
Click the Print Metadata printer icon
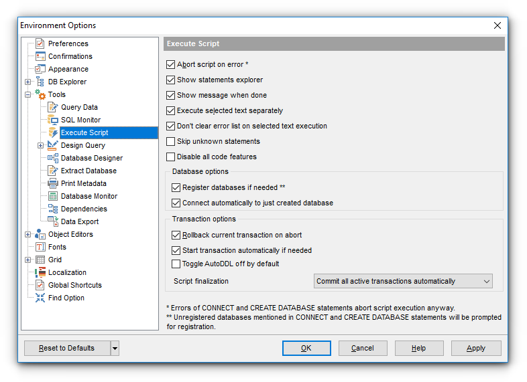[53, 183]
